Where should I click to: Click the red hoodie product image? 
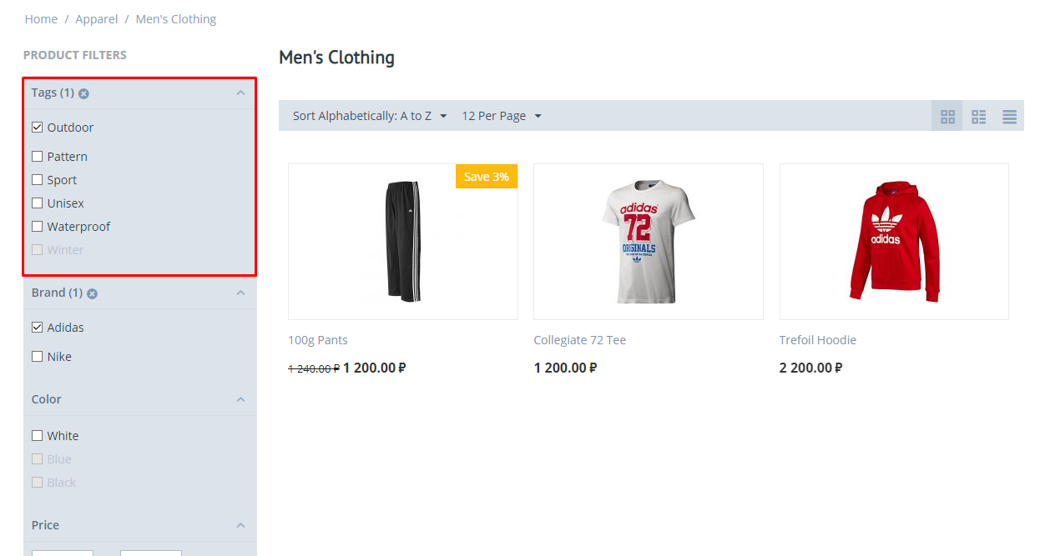pos(894,242)
